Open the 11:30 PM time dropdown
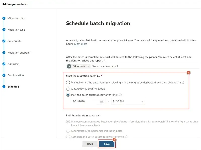The height and width of the screenshot is (150, 201). pos(128,101)
